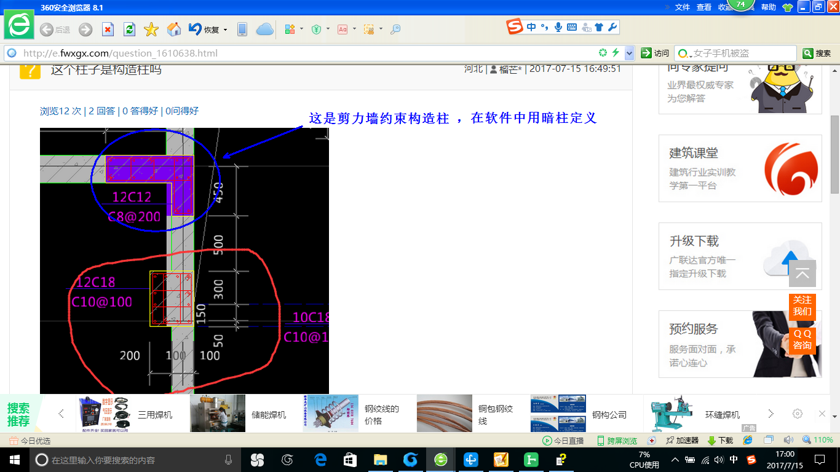The image size is (840, 472).
Task: Click the 0问得好 link
Action: coord(182,111)
